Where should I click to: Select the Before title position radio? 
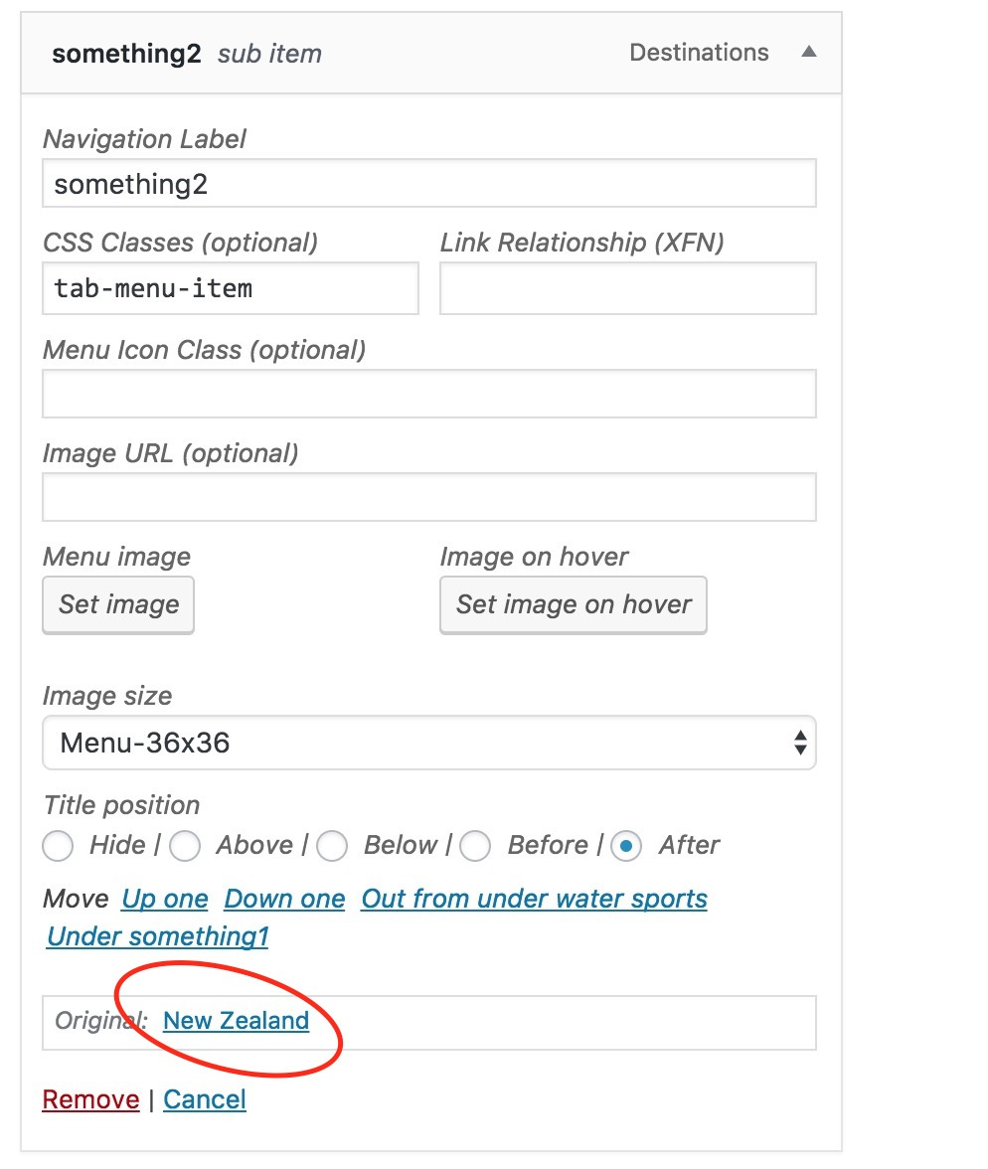pyautogui.click(x=475, y=846)
